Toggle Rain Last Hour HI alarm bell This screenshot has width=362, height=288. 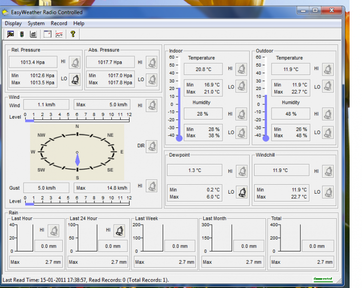(x=53, y=231)
